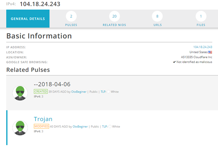Click the White TLP circle on Trojan pulse
The width and height of the screenshot is (218, 147).
pyautogui.click(x=110, y=127)
